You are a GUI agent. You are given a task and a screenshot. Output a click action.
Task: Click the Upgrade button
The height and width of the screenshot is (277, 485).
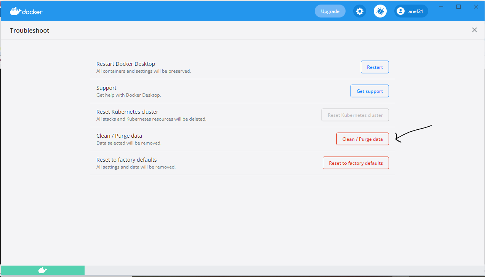[x=330, y=11]
